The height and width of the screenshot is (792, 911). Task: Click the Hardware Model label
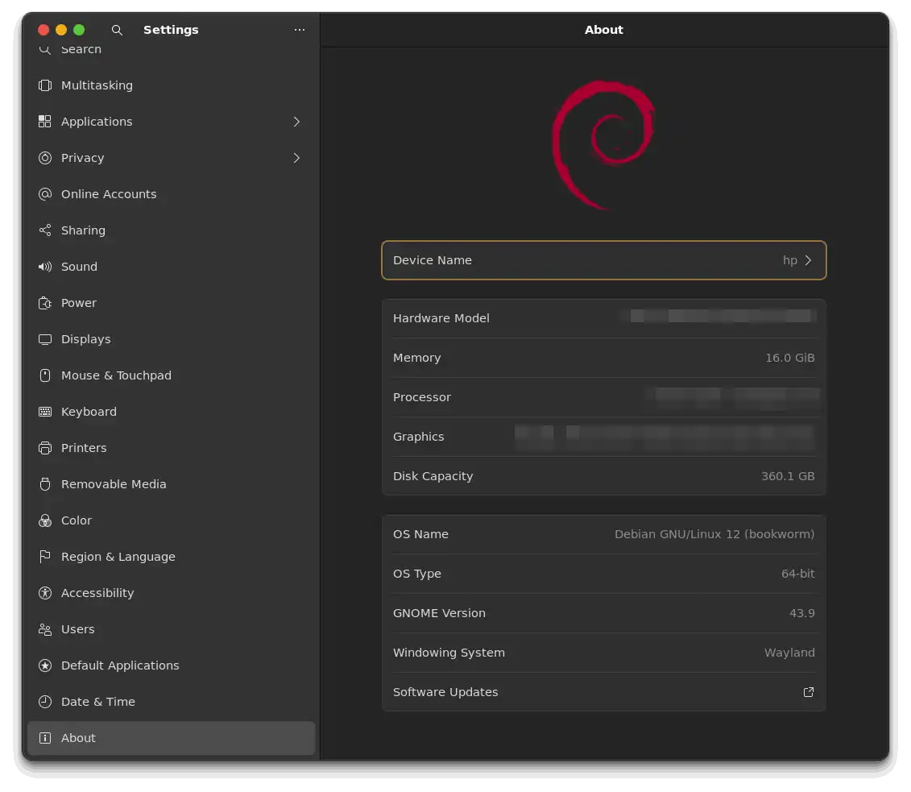coord(441,318)
